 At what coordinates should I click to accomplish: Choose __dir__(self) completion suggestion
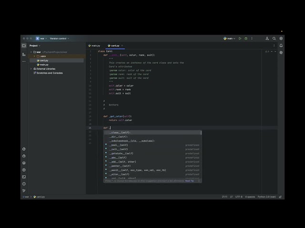152,137
